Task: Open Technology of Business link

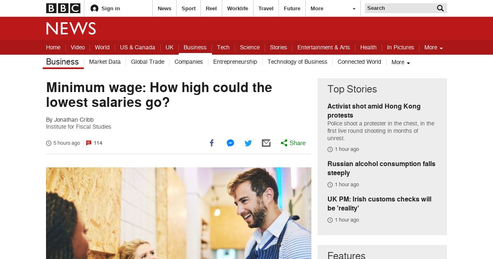Action: point(297,62)
